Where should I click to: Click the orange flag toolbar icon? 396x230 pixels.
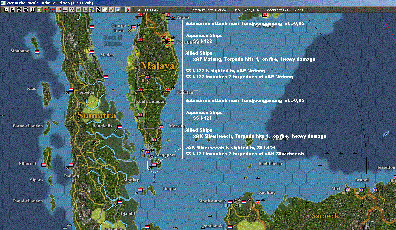tap(59, 10)
